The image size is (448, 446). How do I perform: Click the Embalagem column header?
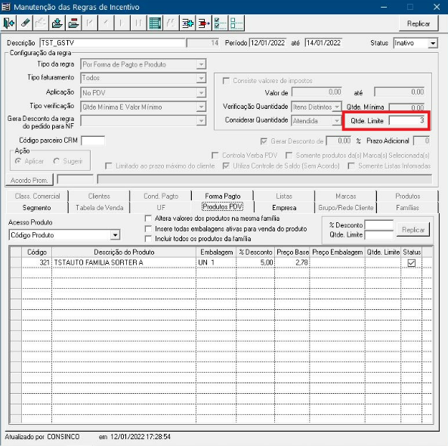click(x=216, y=252)
